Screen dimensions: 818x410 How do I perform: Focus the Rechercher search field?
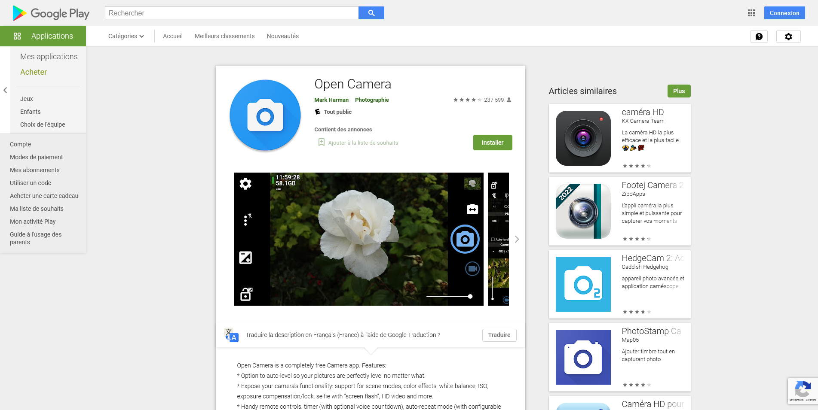[x=232, y=13]
